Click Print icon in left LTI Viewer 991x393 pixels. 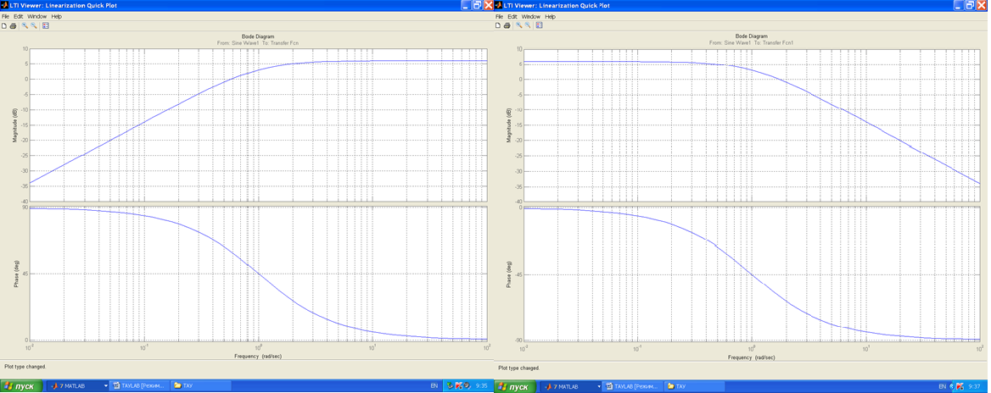click(x=13, y=25)
